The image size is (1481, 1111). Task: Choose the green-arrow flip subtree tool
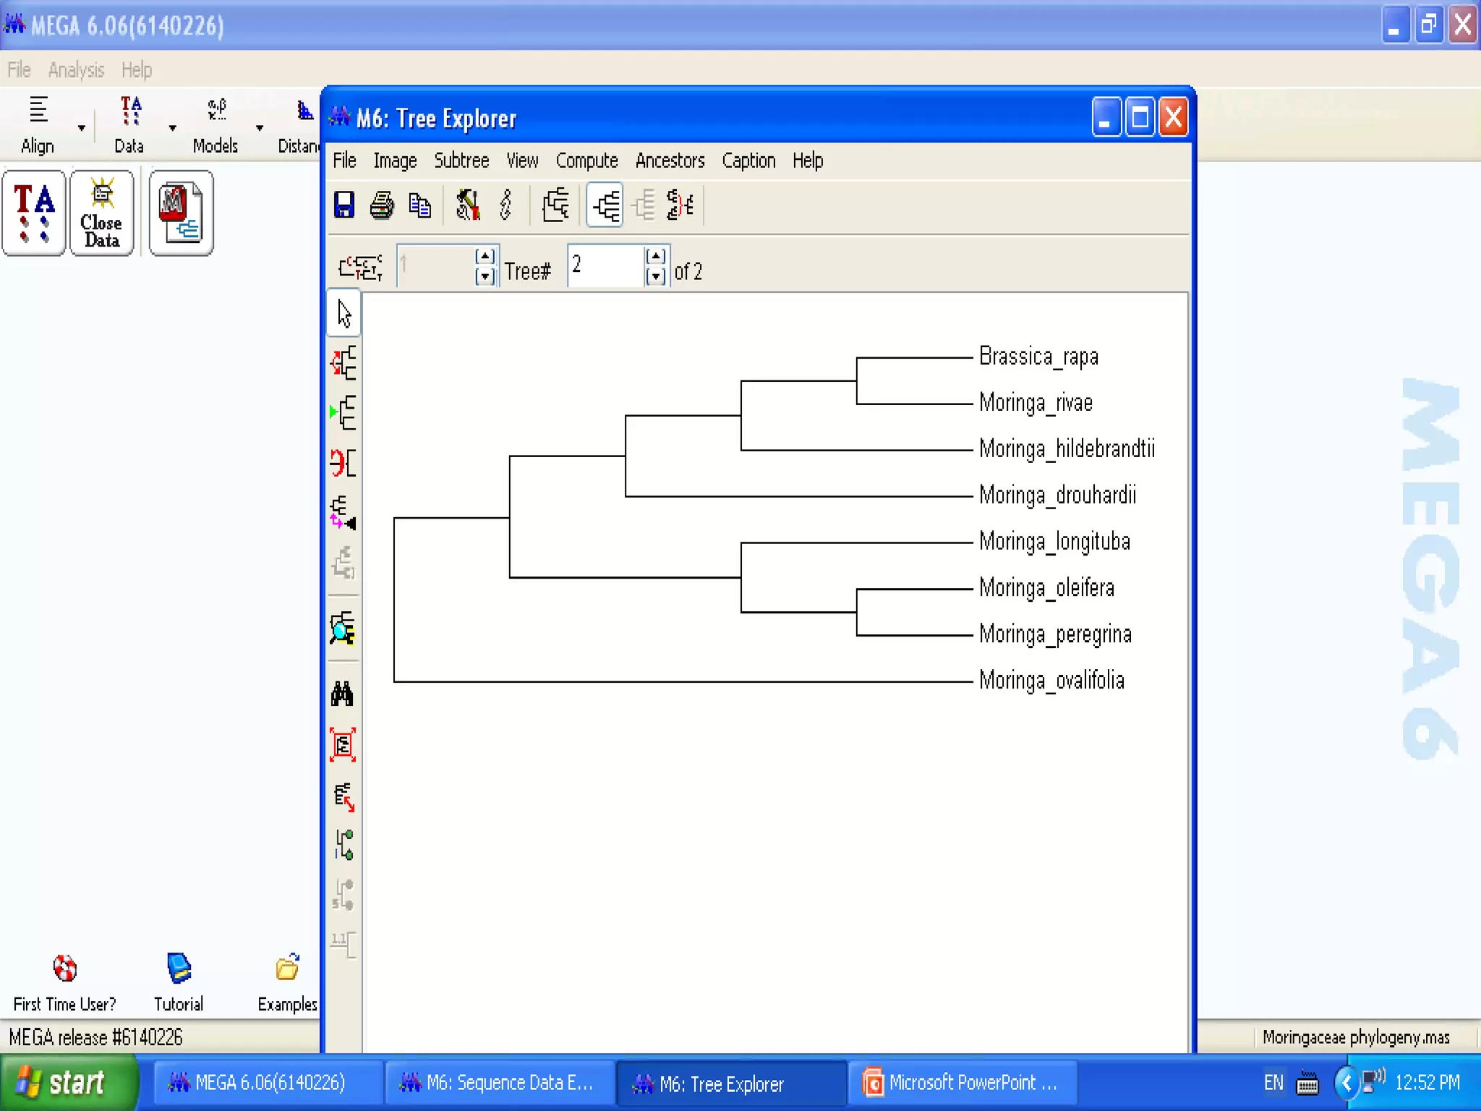coord(344,412)
